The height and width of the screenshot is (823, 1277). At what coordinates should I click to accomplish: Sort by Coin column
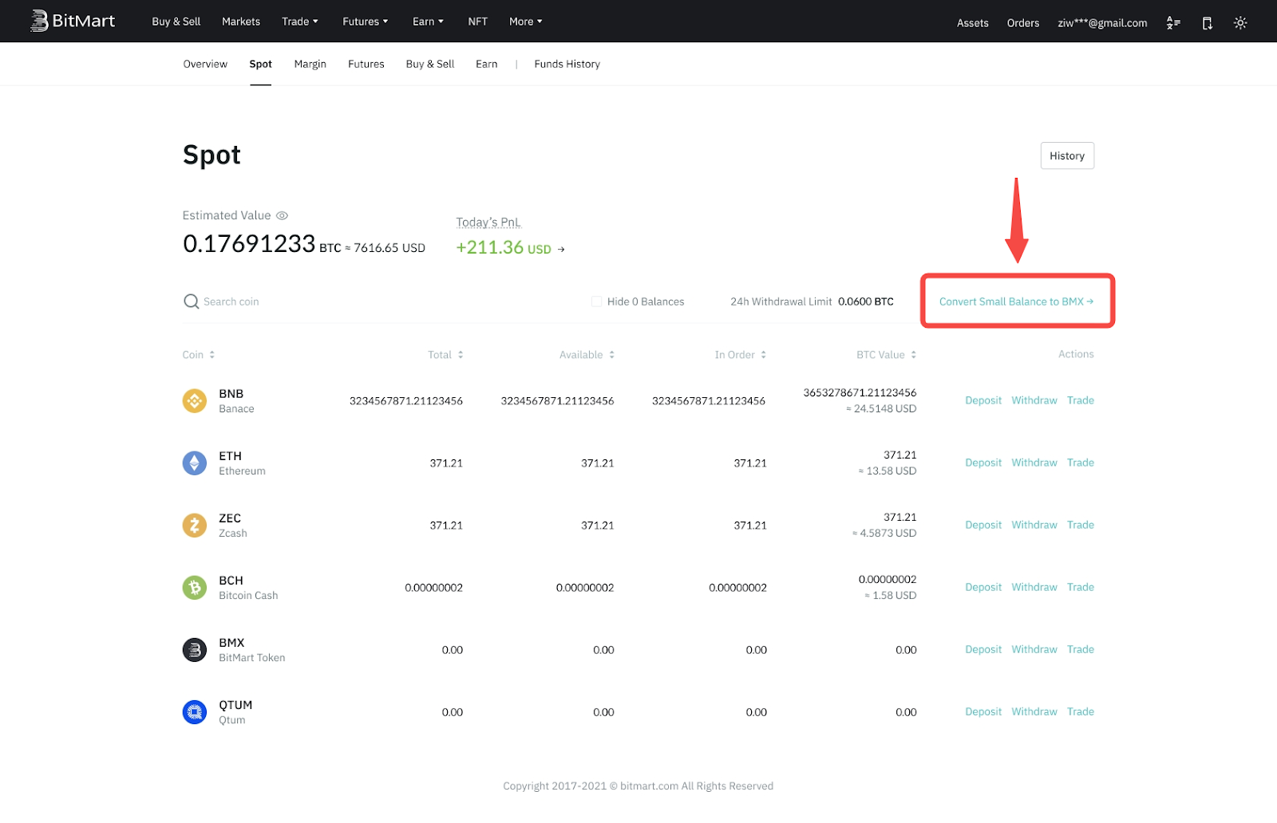199,355
